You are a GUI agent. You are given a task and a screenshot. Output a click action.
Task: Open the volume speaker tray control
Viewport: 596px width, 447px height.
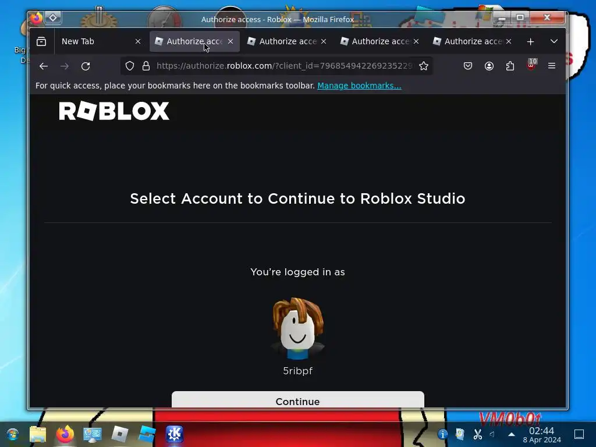click(x=492, y=434)
